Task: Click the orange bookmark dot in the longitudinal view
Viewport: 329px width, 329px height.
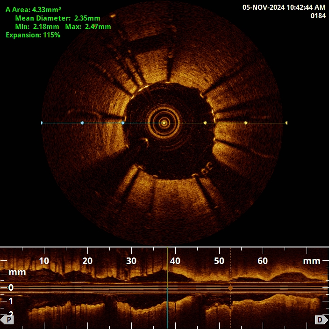Action: [x=230, y=288]
